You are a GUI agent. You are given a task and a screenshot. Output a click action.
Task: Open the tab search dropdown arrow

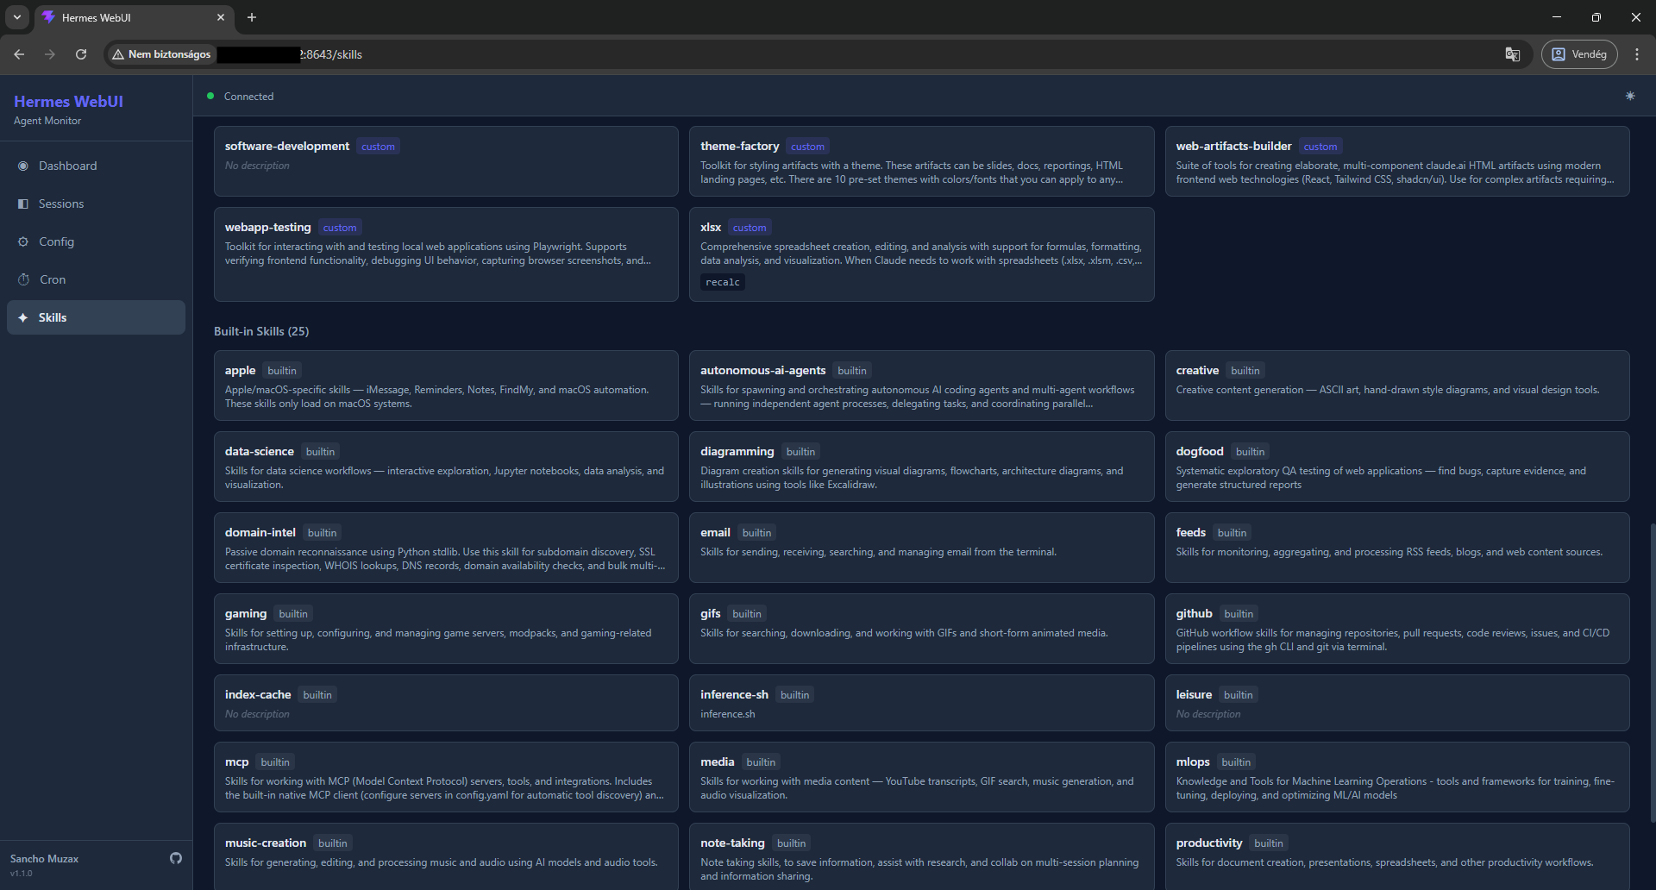coord(16,17)
